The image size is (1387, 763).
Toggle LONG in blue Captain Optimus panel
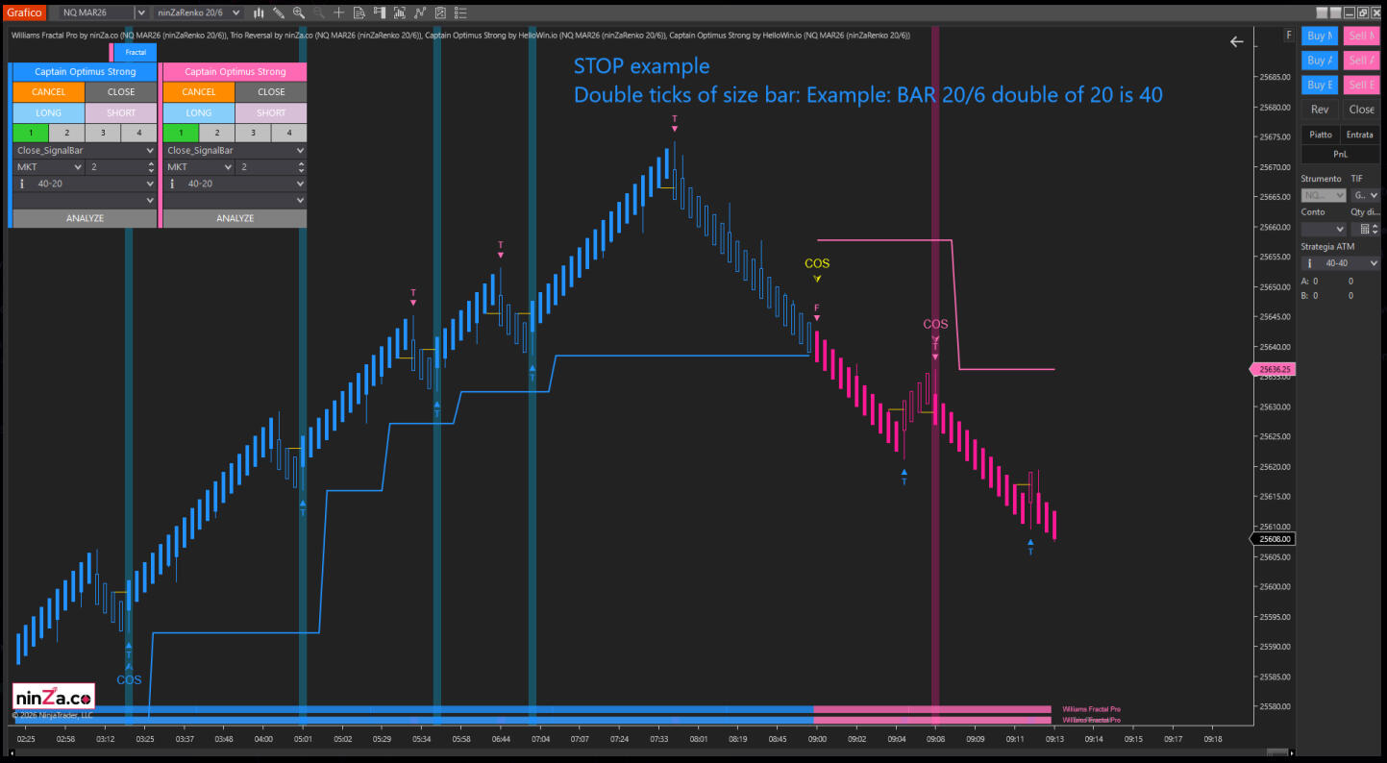coord(48,112)
